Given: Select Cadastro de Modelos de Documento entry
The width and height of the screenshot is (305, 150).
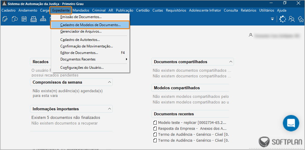Looking at the screenshot, I should (90, 25).
